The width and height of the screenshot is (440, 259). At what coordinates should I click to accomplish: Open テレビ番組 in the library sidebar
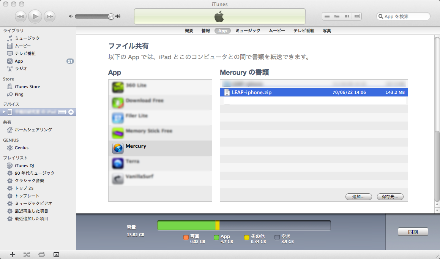pyautogui.click(x=22, y=53)
